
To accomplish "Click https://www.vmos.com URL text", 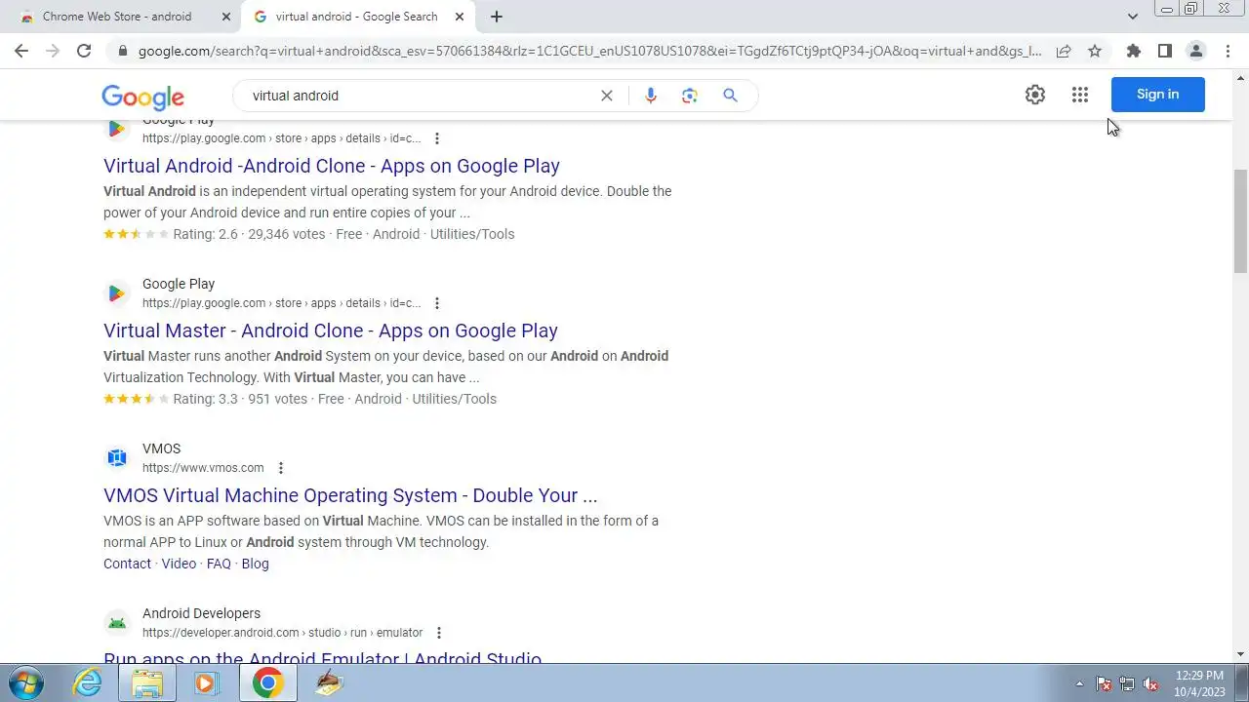I will point(203,468).
